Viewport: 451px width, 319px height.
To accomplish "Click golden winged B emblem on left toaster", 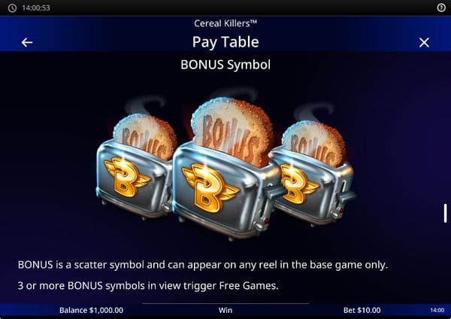I will pos(126,176).
